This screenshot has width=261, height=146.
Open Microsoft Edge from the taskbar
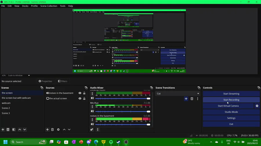(x=96, y=142)
